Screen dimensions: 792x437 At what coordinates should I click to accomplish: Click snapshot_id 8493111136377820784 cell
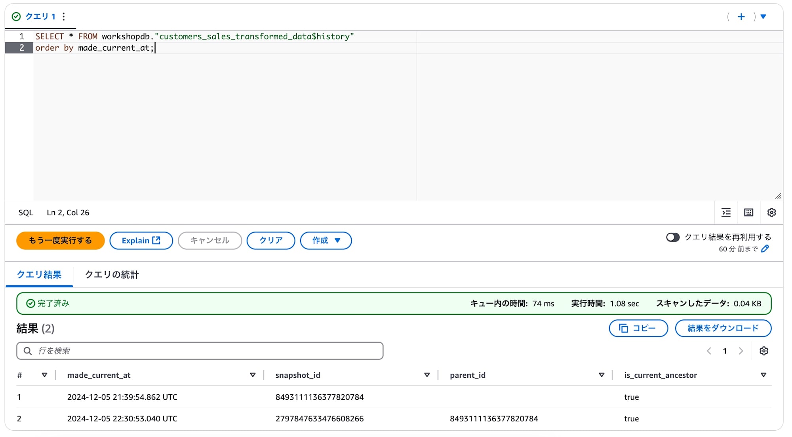pos(320,397)
